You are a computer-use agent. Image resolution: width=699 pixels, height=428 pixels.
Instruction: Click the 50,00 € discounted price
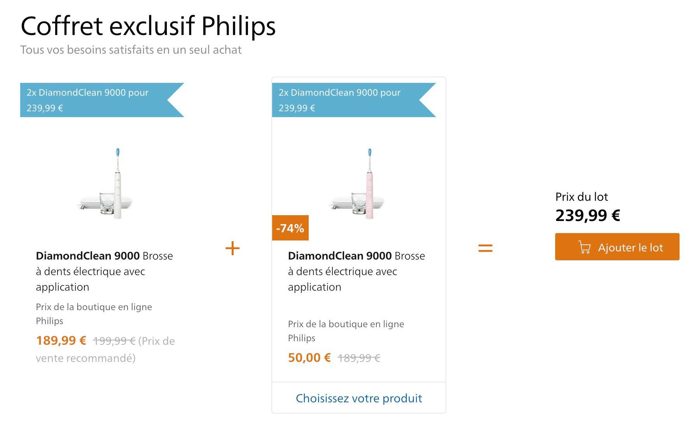309,358
